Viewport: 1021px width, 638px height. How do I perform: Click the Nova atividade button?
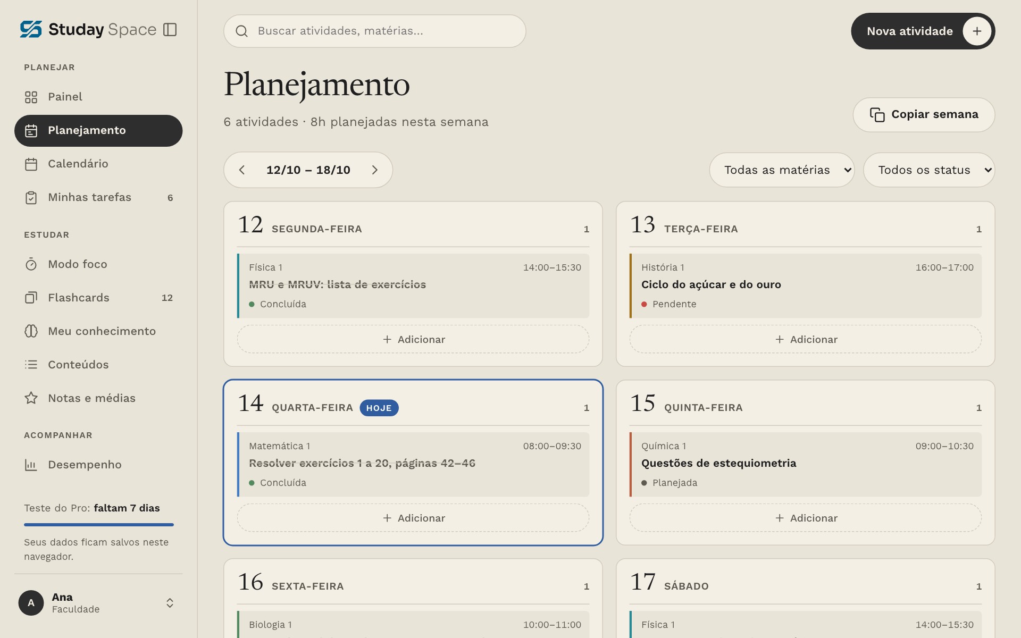pos(923,31)
